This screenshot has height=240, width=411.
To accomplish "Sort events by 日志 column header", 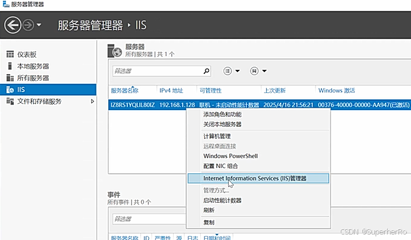I will pyautogui.click(x=193, y=238).
